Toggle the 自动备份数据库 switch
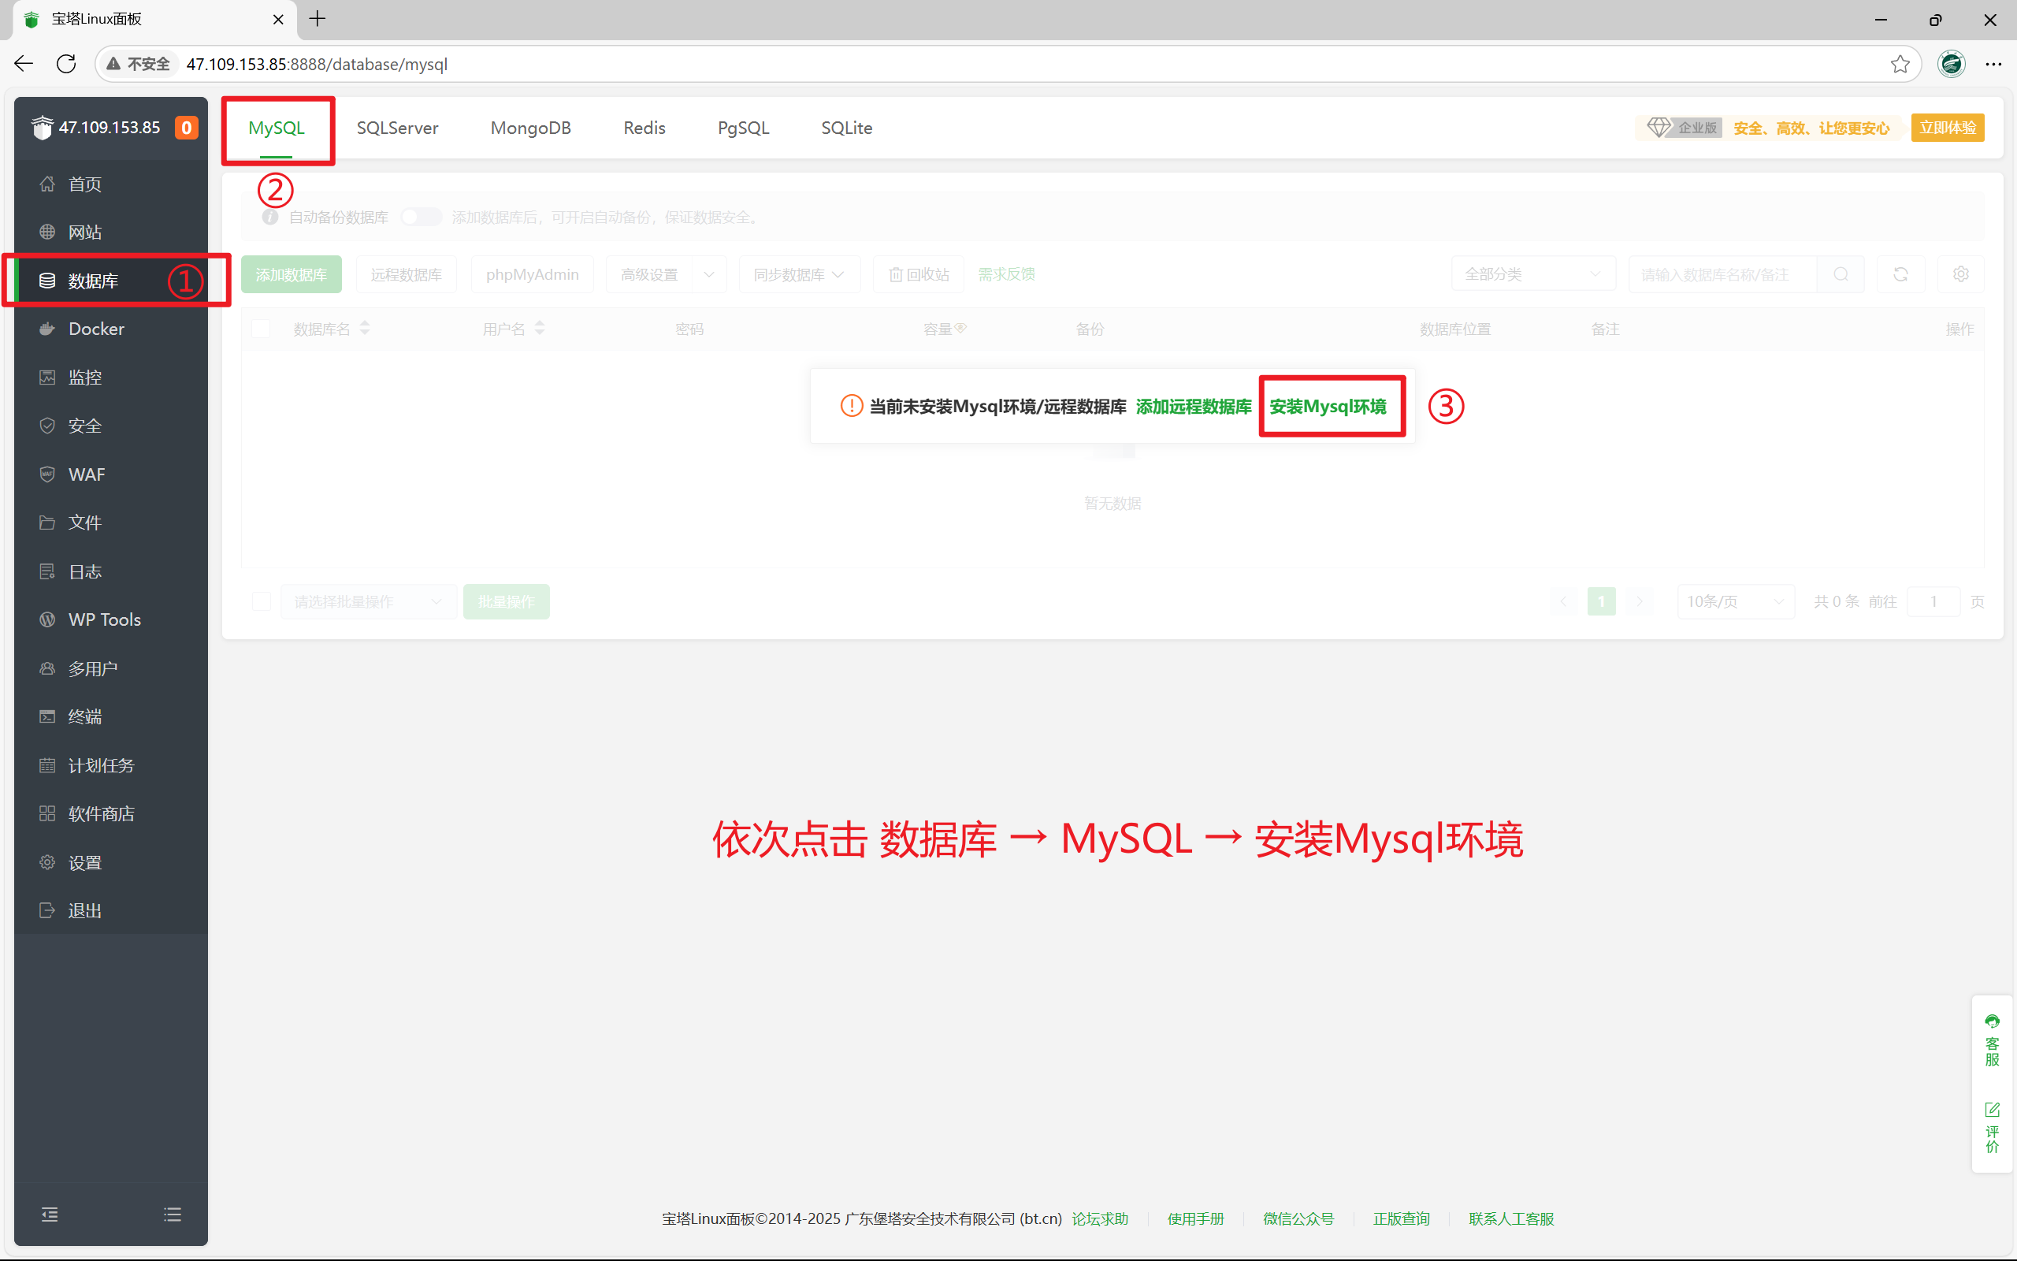2017x1261 pixels. 421,217
